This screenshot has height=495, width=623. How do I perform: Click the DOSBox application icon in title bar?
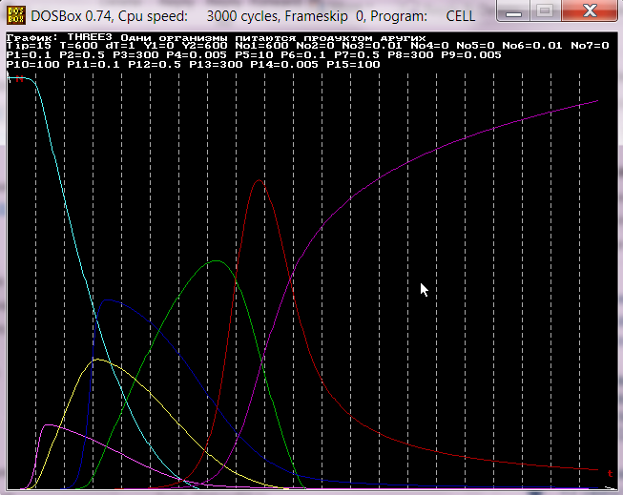[16, 15]
